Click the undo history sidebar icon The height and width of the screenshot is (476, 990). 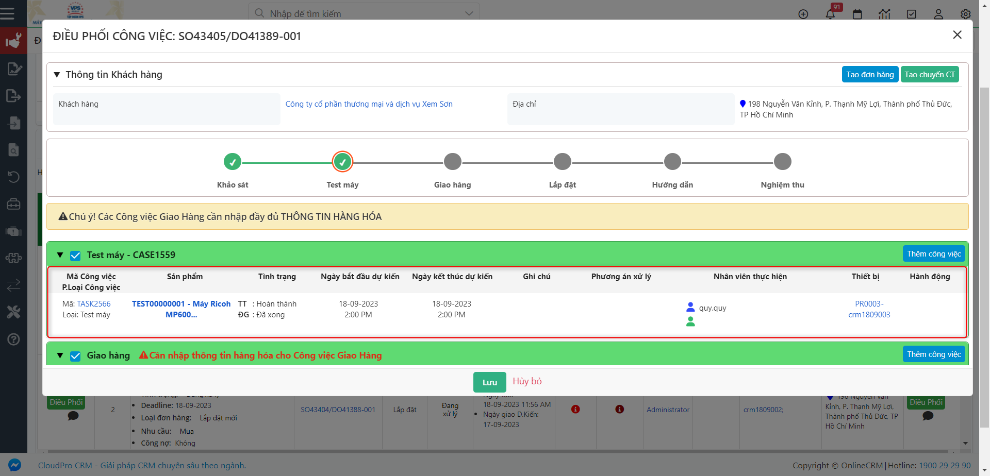pyautogui.click(x=13, y=177)
